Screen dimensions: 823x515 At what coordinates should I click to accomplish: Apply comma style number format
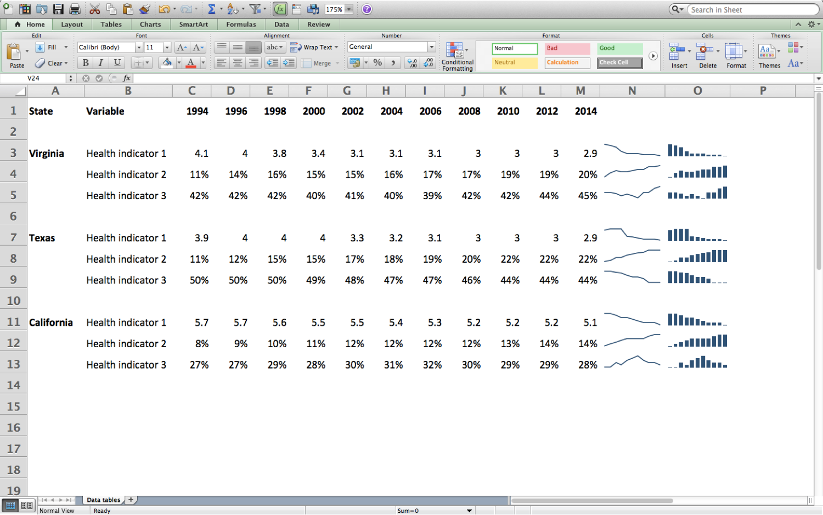click(393, 63)
